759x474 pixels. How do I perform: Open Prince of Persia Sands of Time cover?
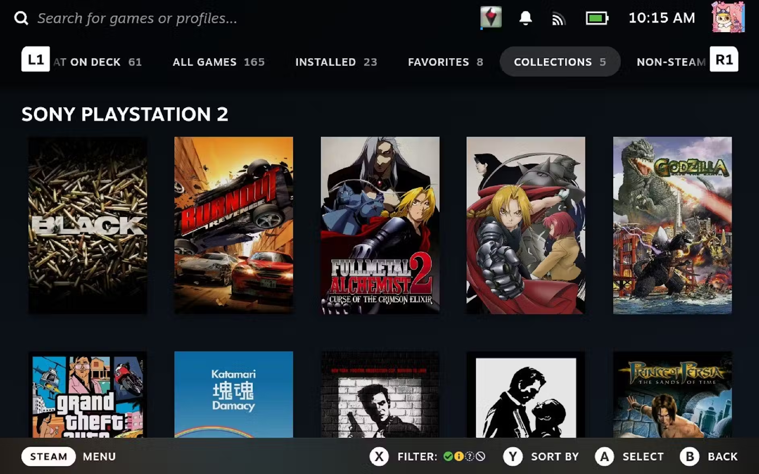(672, 394)
